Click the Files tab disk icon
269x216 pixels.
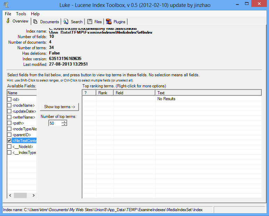(90, 21)
